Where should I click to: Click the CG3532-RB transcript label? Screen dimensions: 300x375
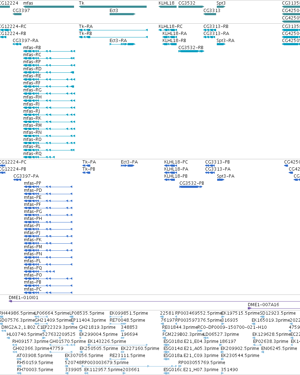pyautogui.click(x=191, y=48)
